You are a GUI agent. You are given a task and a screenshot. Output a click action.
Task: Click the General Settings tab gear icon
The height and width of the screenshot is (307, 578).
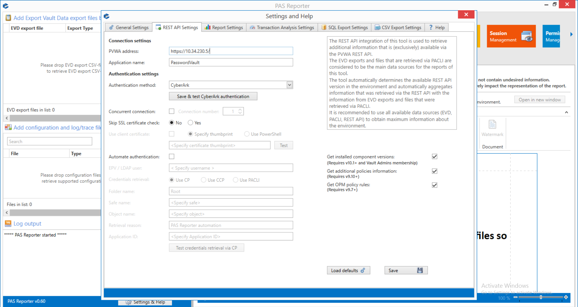pos(111,27)
